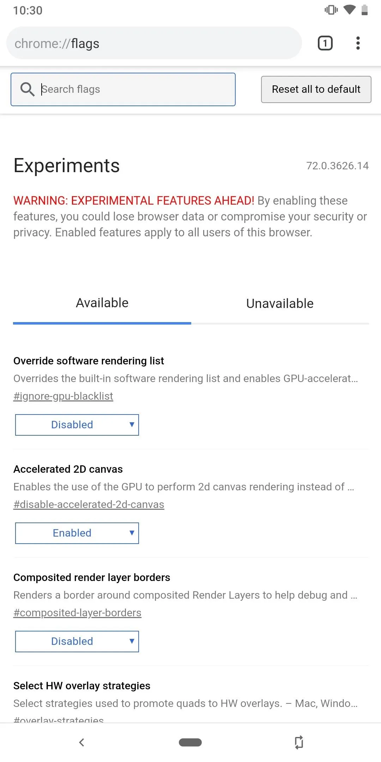
Task: Tap the magnifier icon in the search box
Action: pyautogui.click(x=27, y=89)
